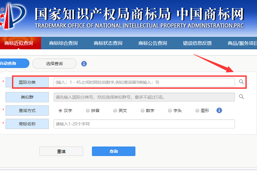The height and width of the screenshot is (171, 257).
Task: Click the 国际分类 field label
Action: 27,82
